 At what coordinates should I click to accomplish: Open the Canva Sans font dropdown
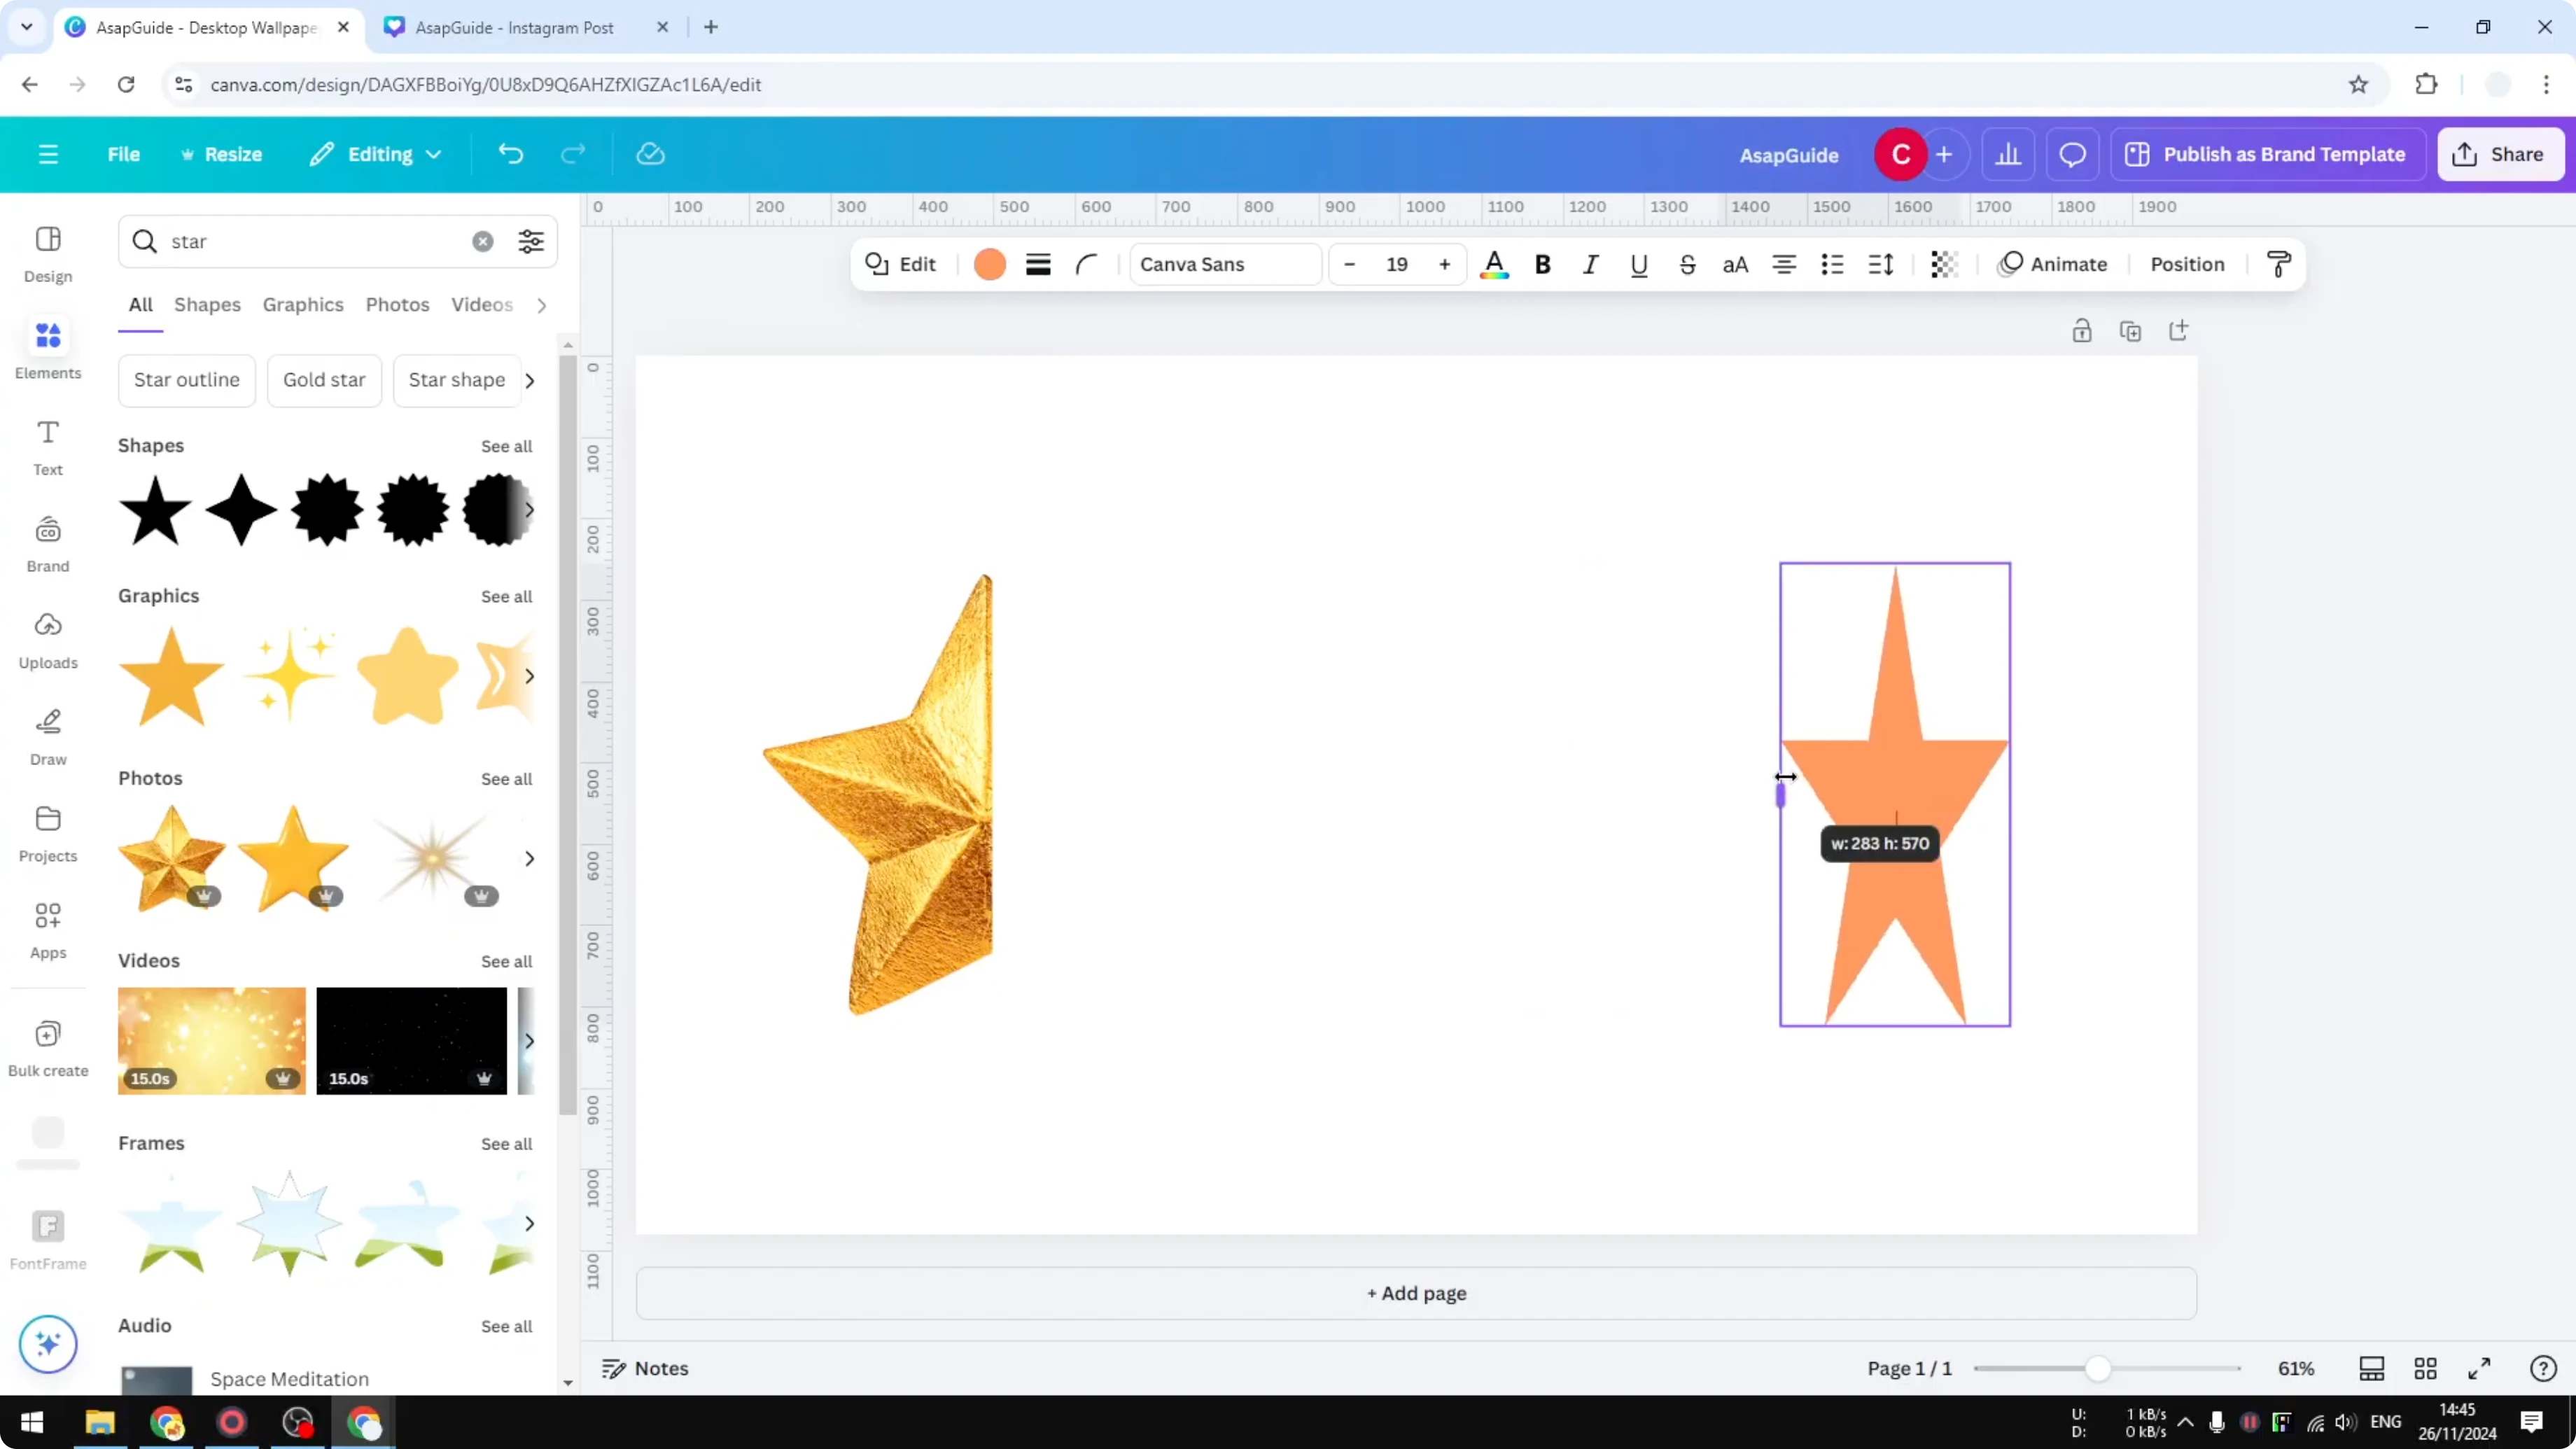pos(1224,264)
